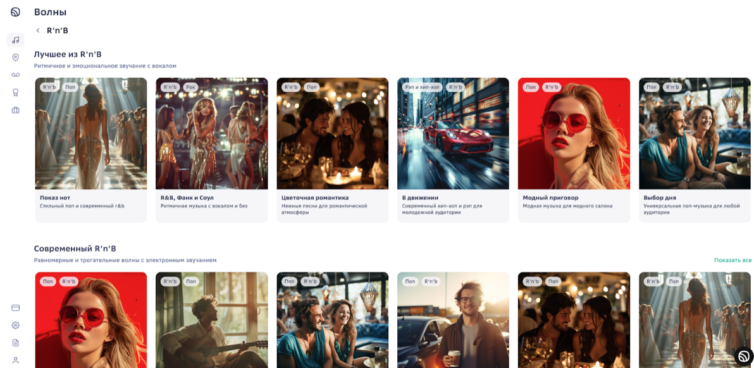
Task: Click the R'n'b tag on Выбор дня
Action: [672, 87]
